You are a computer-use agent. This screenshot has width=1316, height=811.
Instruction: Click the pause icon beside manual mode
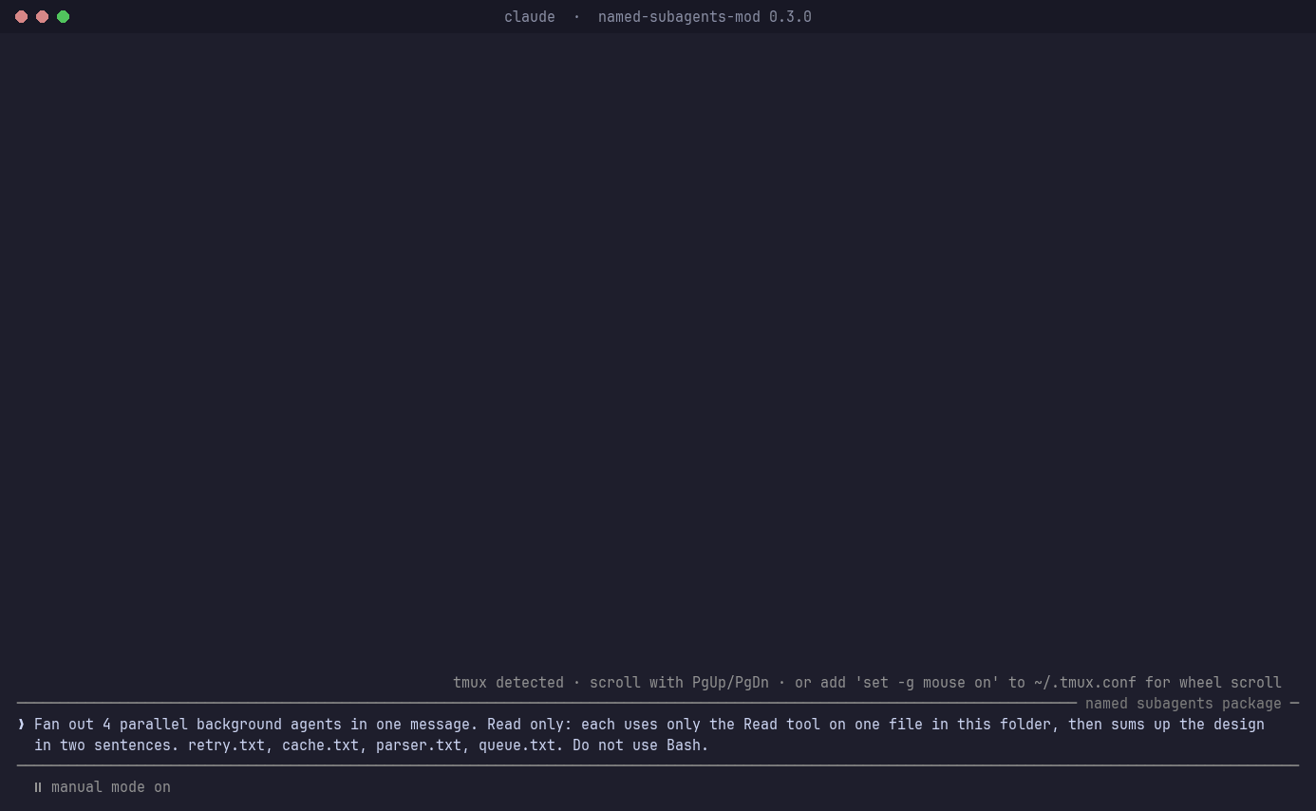[x=38, y=787]
